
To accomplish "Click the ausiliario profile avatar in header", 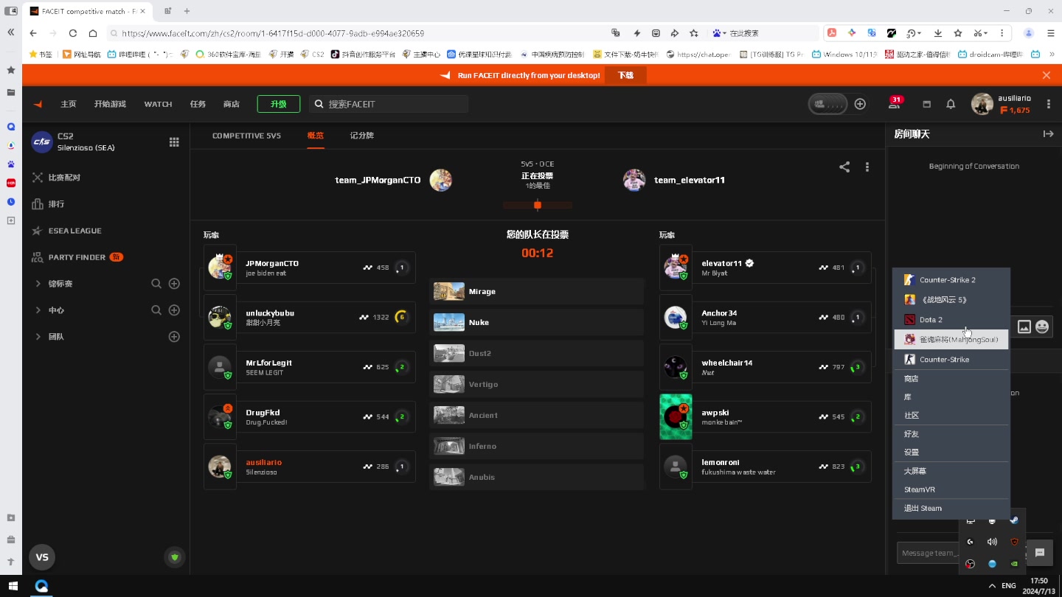I will (982, 104).
